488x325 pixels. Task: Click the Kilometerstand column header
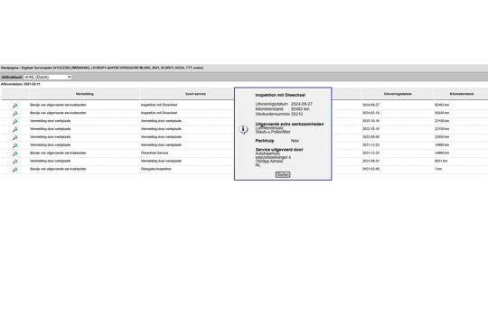(461, 94)
